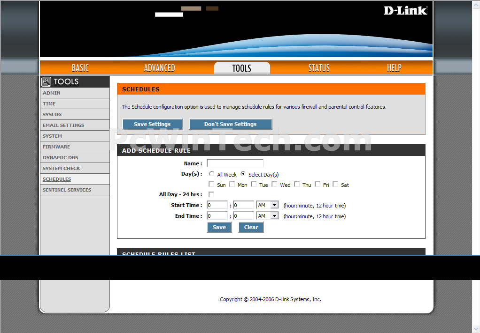This screenshot has width=480, height=333.
Task: Click the D-Link logo
Action: pos(406,11)
